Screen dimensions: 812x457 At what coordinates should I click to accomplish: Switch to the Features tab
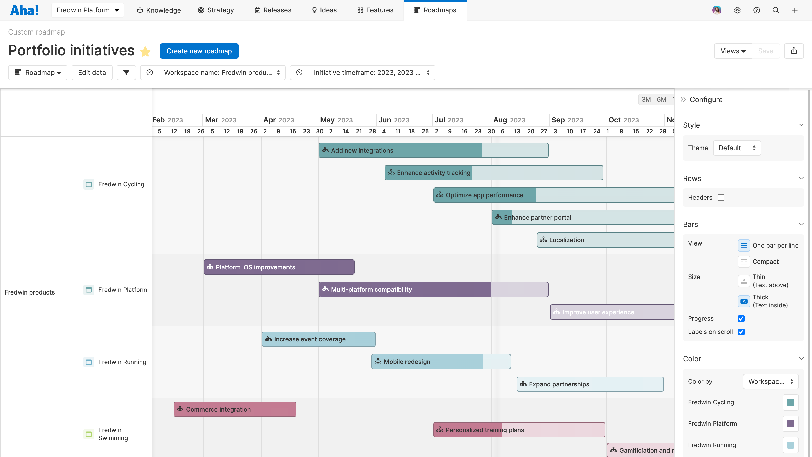(x=375, y=10)
